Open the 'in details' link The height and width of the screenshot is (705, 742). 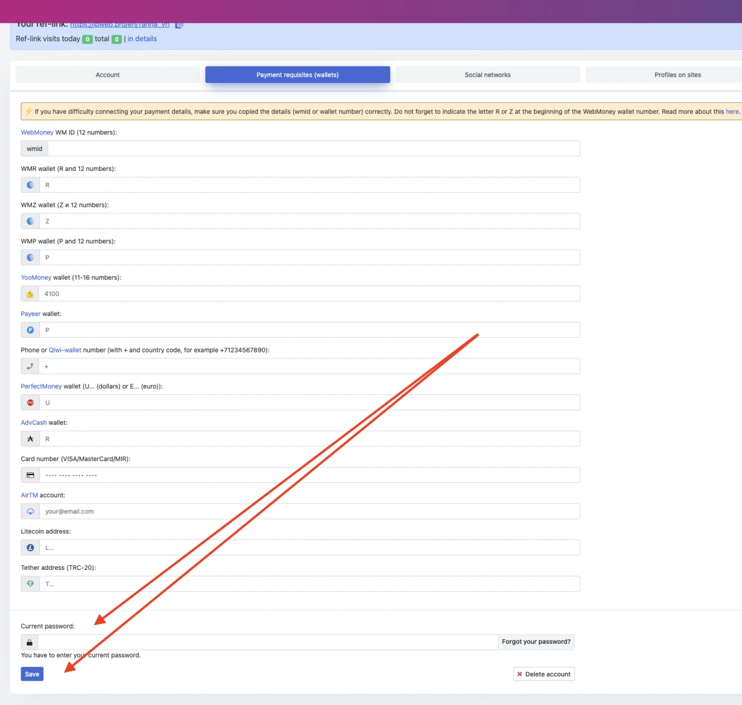click(142, 39)
